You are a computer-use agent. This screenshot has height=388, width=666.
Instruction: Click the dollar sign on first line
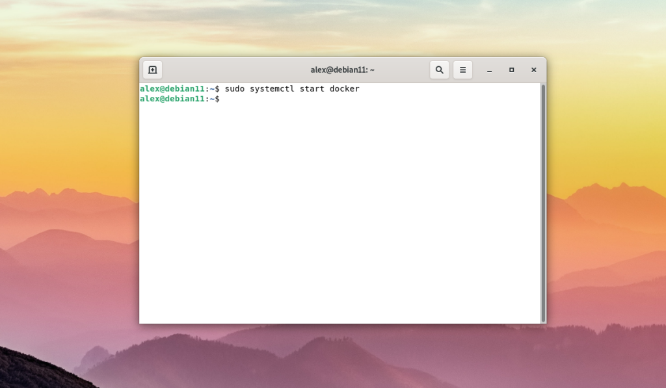(217, 89)
